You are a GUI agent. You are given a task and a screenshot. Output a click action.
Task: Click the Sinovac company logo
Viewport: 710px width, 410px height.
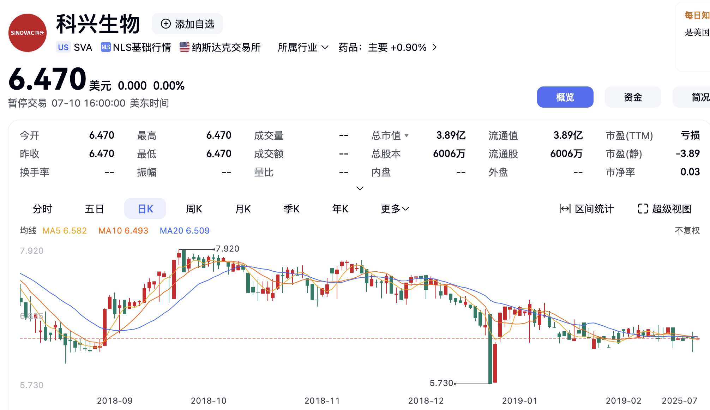[28, 33]
